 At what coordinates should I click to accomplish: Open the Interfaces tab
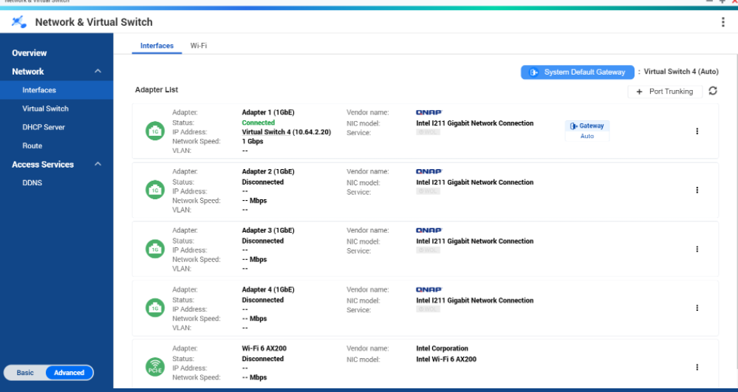tap(157, 46)
